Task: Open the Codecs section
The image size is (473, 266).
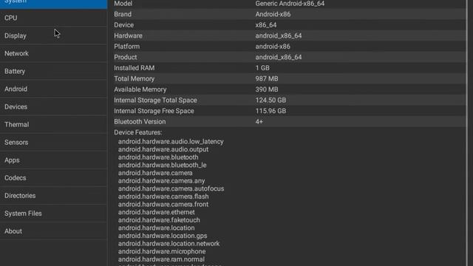Action: pyautogui.click(x=53, y=178)
